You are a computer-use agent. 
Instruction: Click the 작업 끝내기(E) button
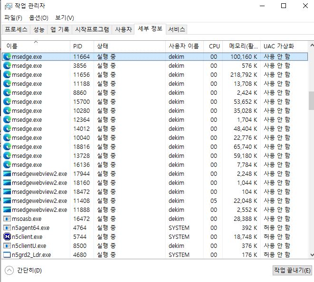tap(292, 271)
